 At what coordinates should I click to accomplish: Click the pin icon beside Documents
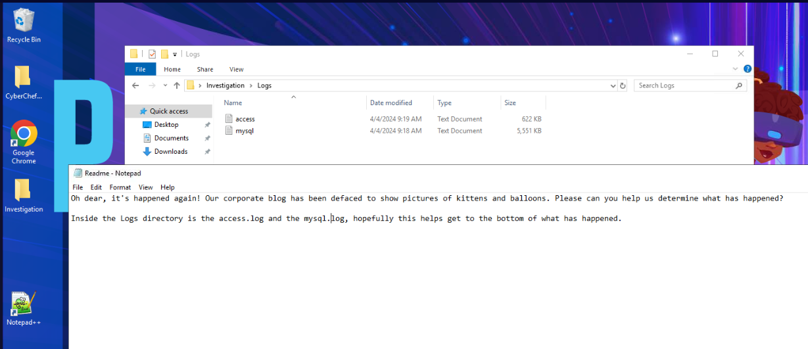click(207, 138)
